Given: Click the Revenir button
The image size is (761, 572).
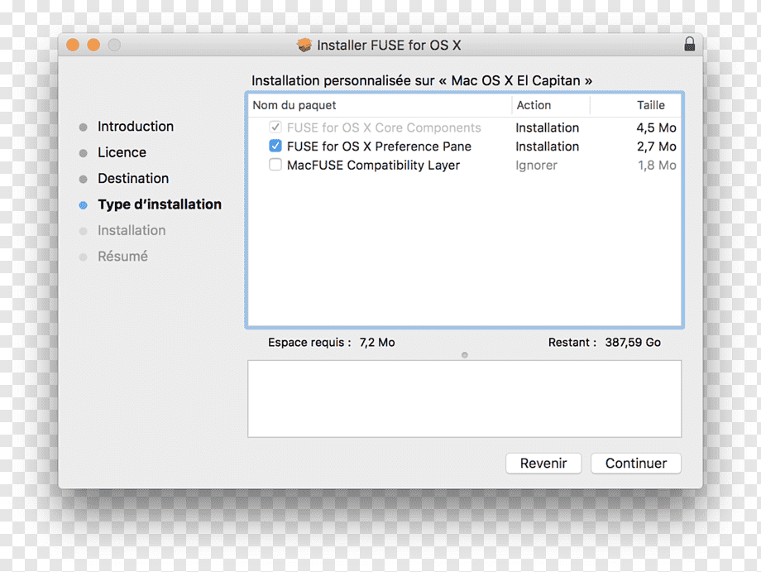Looking at the screenshot, I should tap(543, 464).
